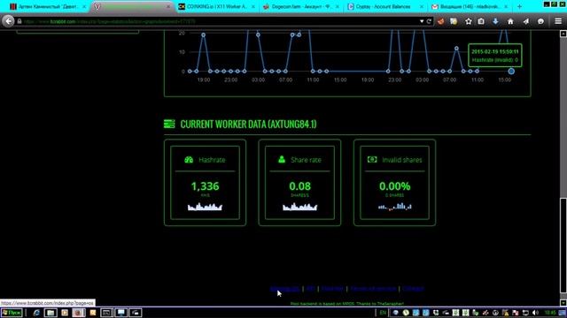
Task: Open the Windows Start button
Action: tap(12, 313)
